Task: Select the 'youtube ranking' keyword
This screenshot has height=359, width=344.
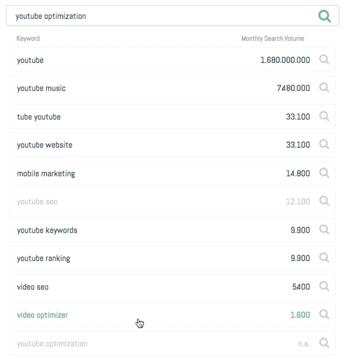Action: (43, 258)
